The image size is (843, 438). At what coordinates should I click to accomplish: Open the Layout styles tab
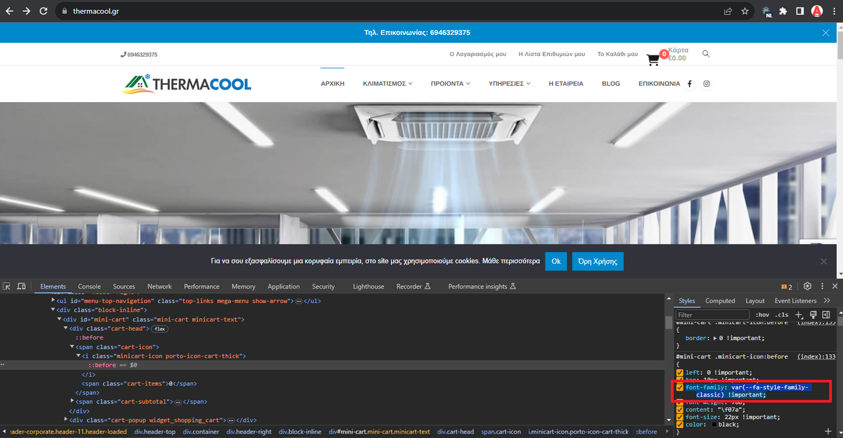point(755,301)
